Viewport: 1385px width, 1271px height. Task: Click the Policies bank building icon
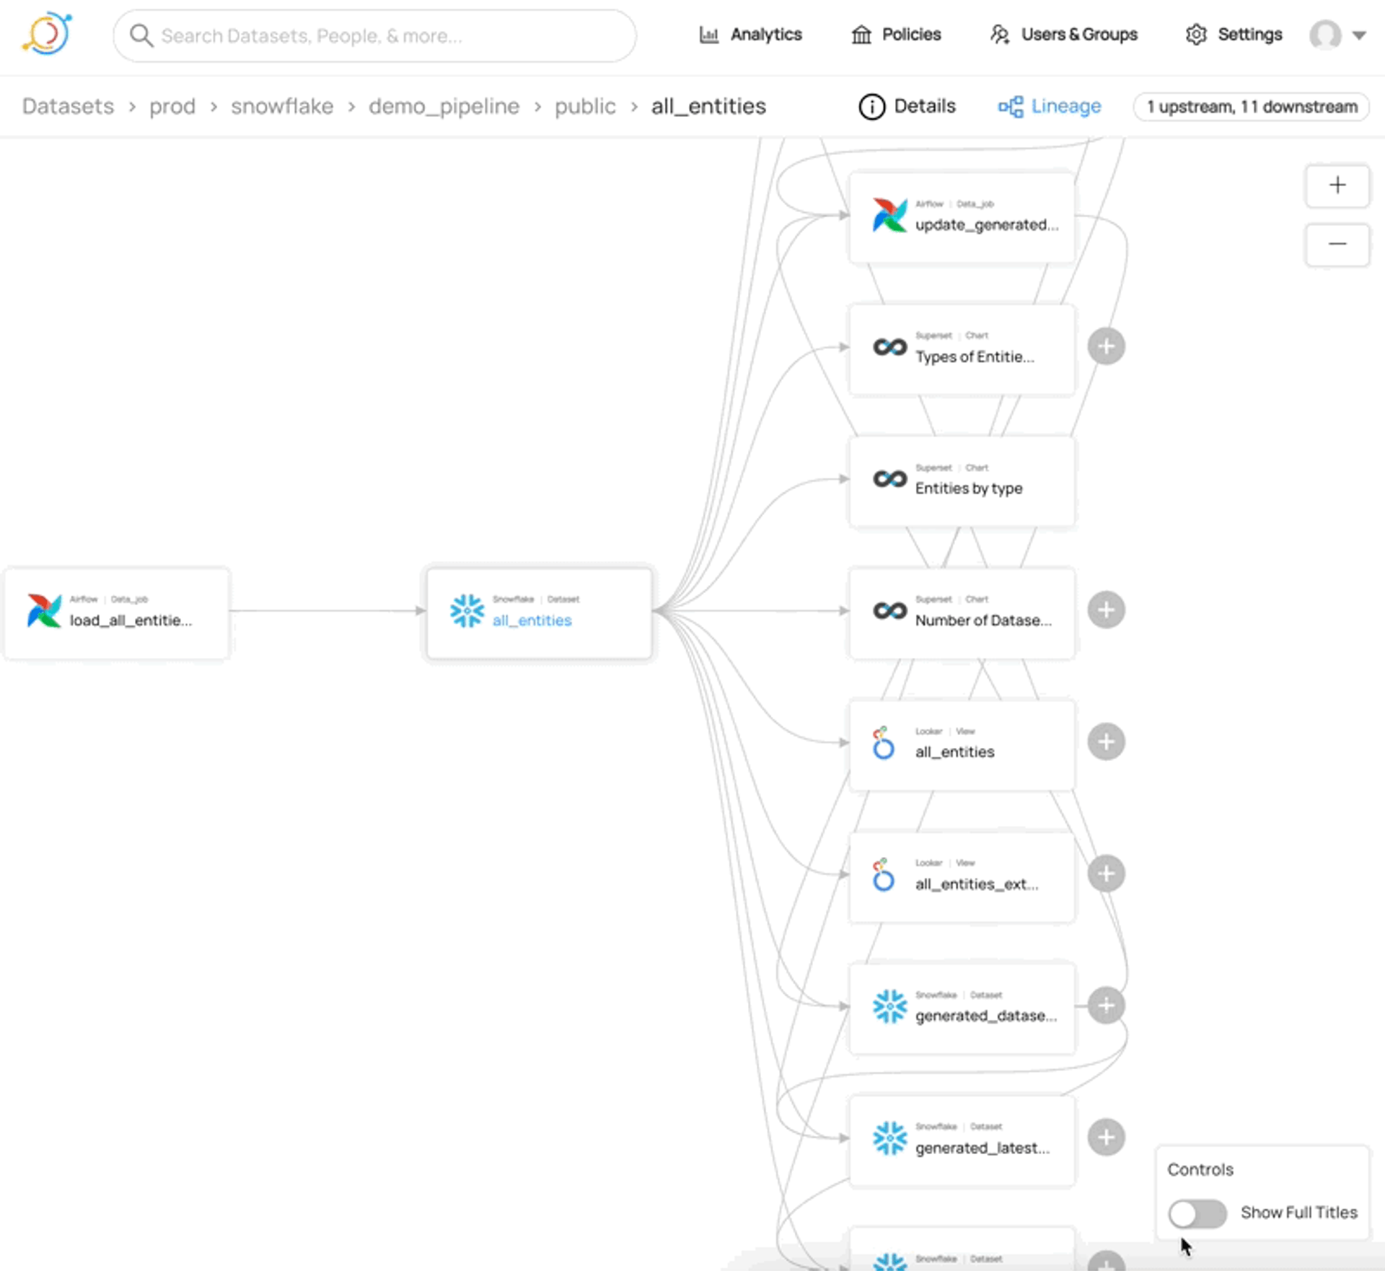(x=861, y=35)
